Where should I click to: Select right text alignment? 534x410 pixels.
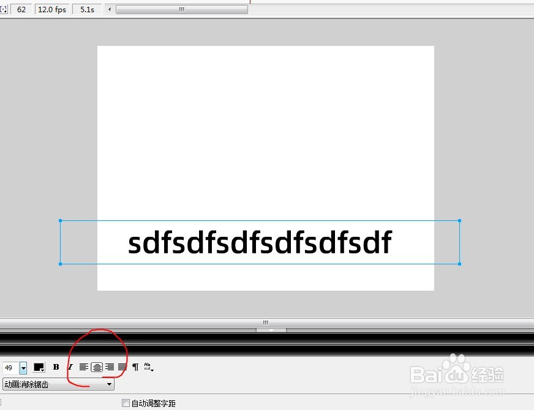coord(110,367)
